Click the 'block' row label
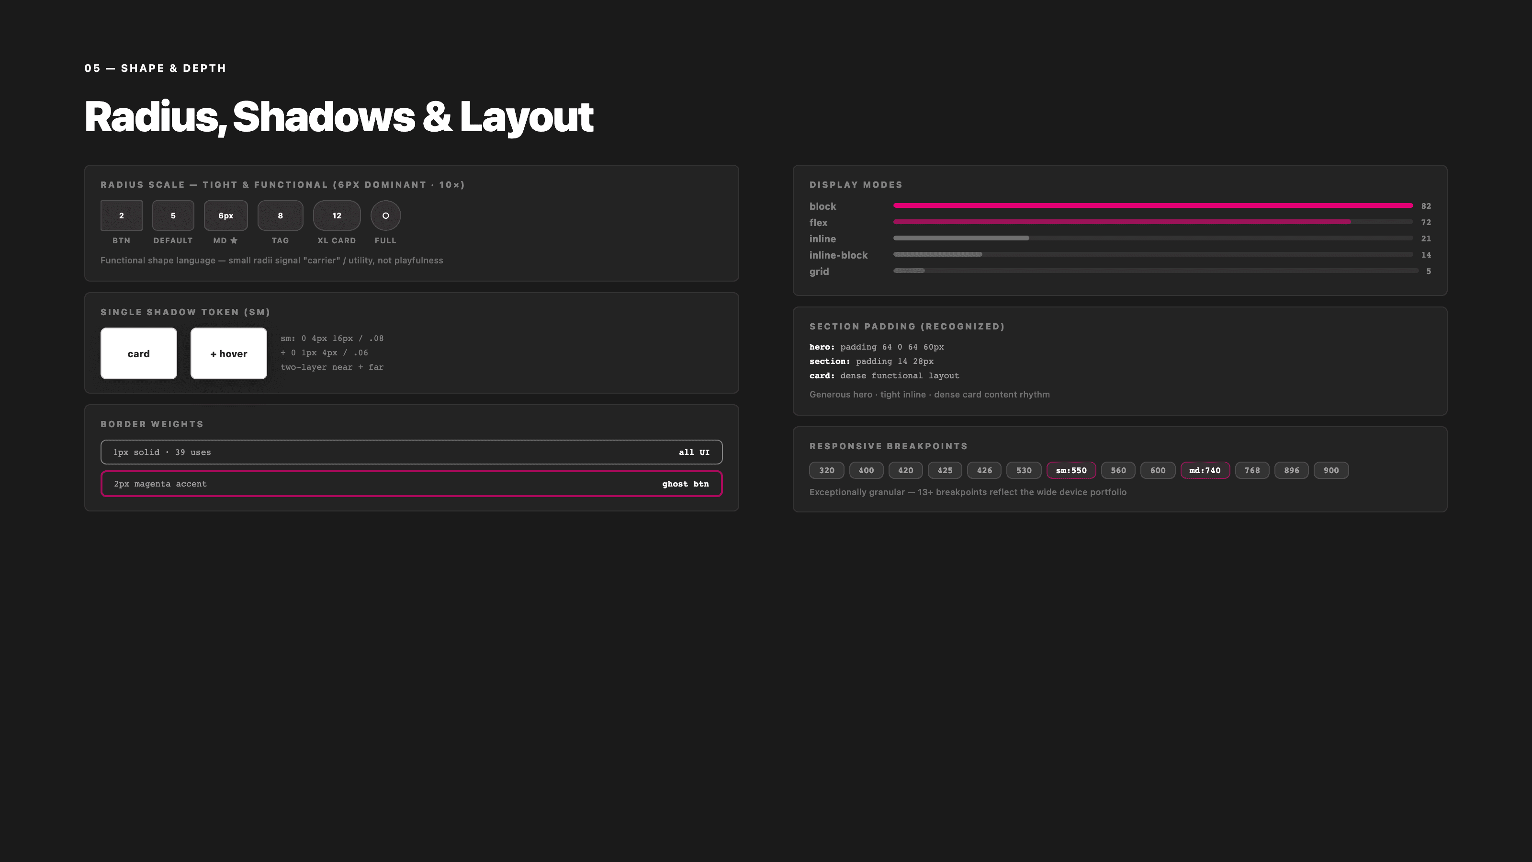Screen dimensions: 1532x862 point(822,206)
